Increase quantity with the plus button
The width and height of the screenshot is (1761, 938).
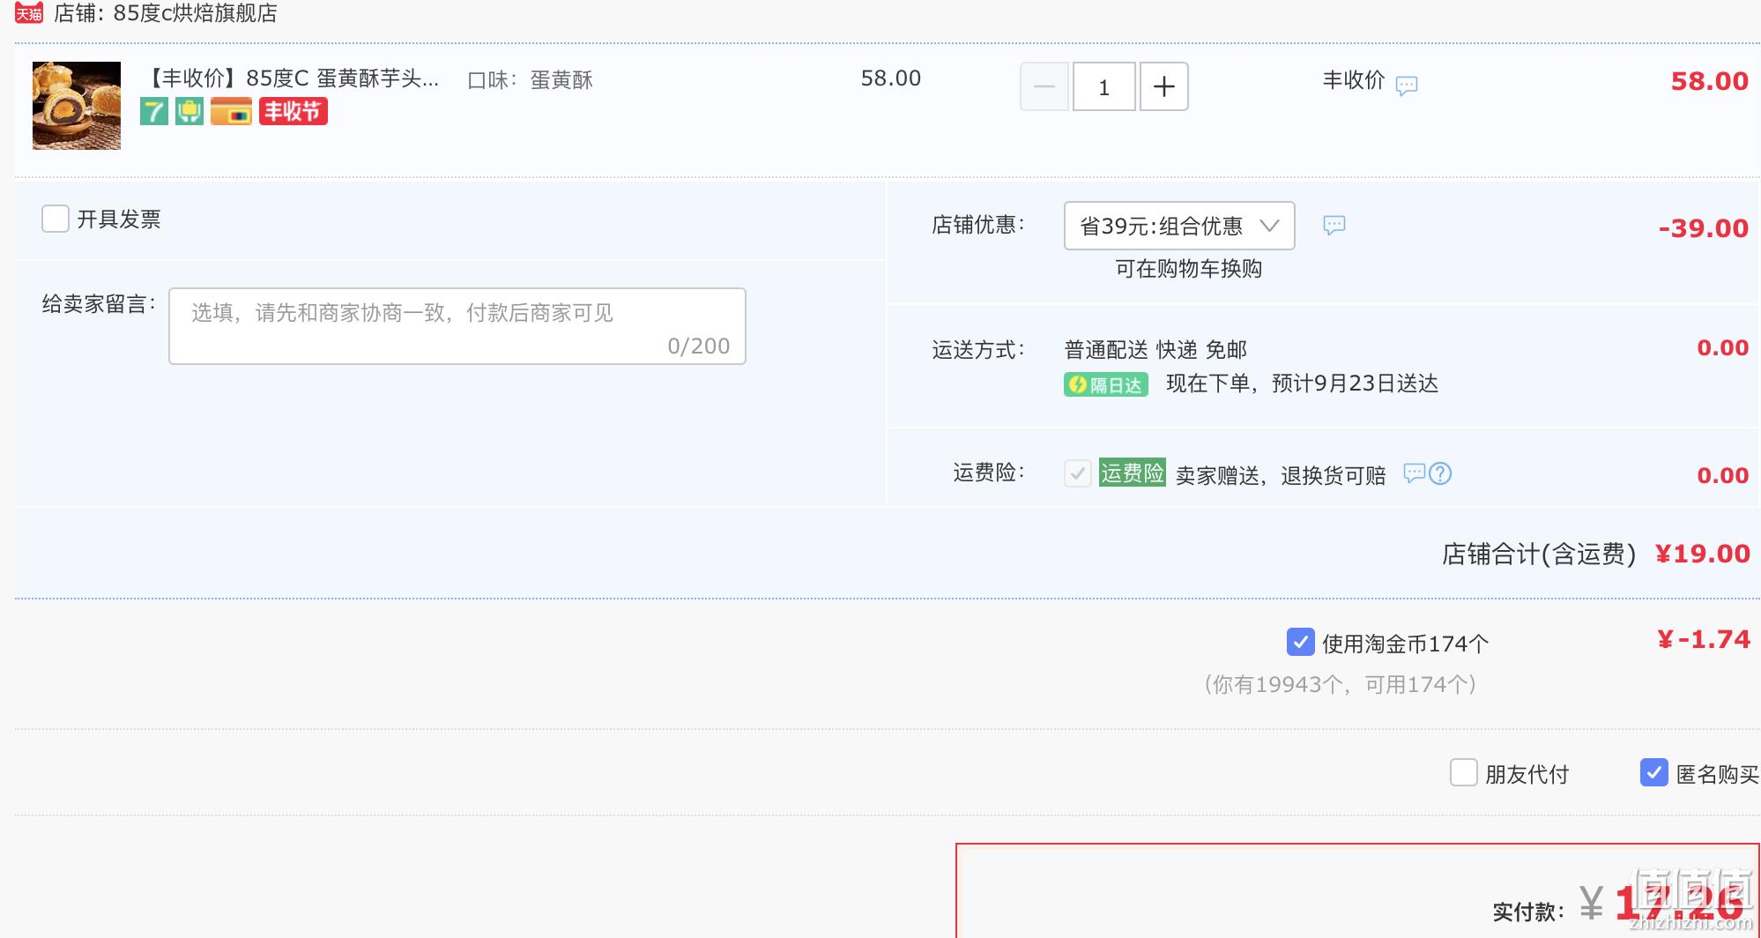tap(1164, 86)
